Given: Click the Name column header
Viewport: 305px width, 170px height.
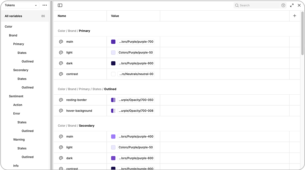Looking at the screenshot, I should point(62,16).
